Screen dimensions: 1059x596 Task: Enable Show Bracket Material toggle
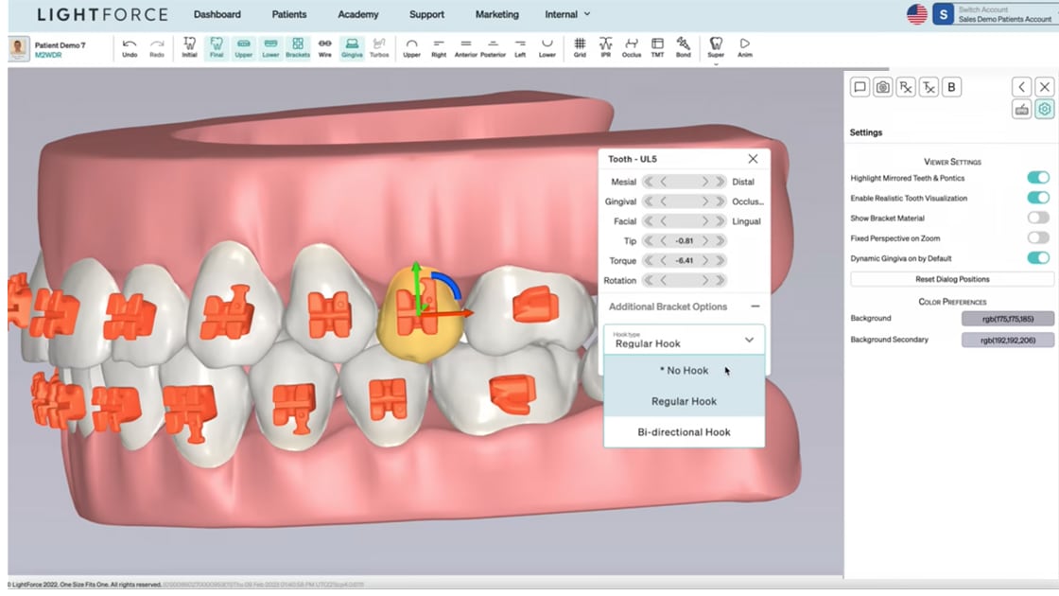pyautogui.click(x=1037, y=218)
